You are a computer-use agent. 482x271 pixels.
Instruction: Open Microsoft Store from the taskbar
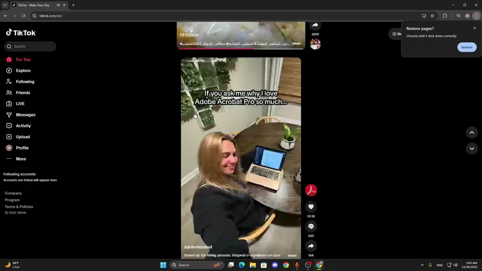click(264, 265)
